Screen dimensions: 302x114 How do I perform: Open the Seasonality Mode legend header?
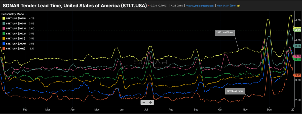tap(13, 14)
